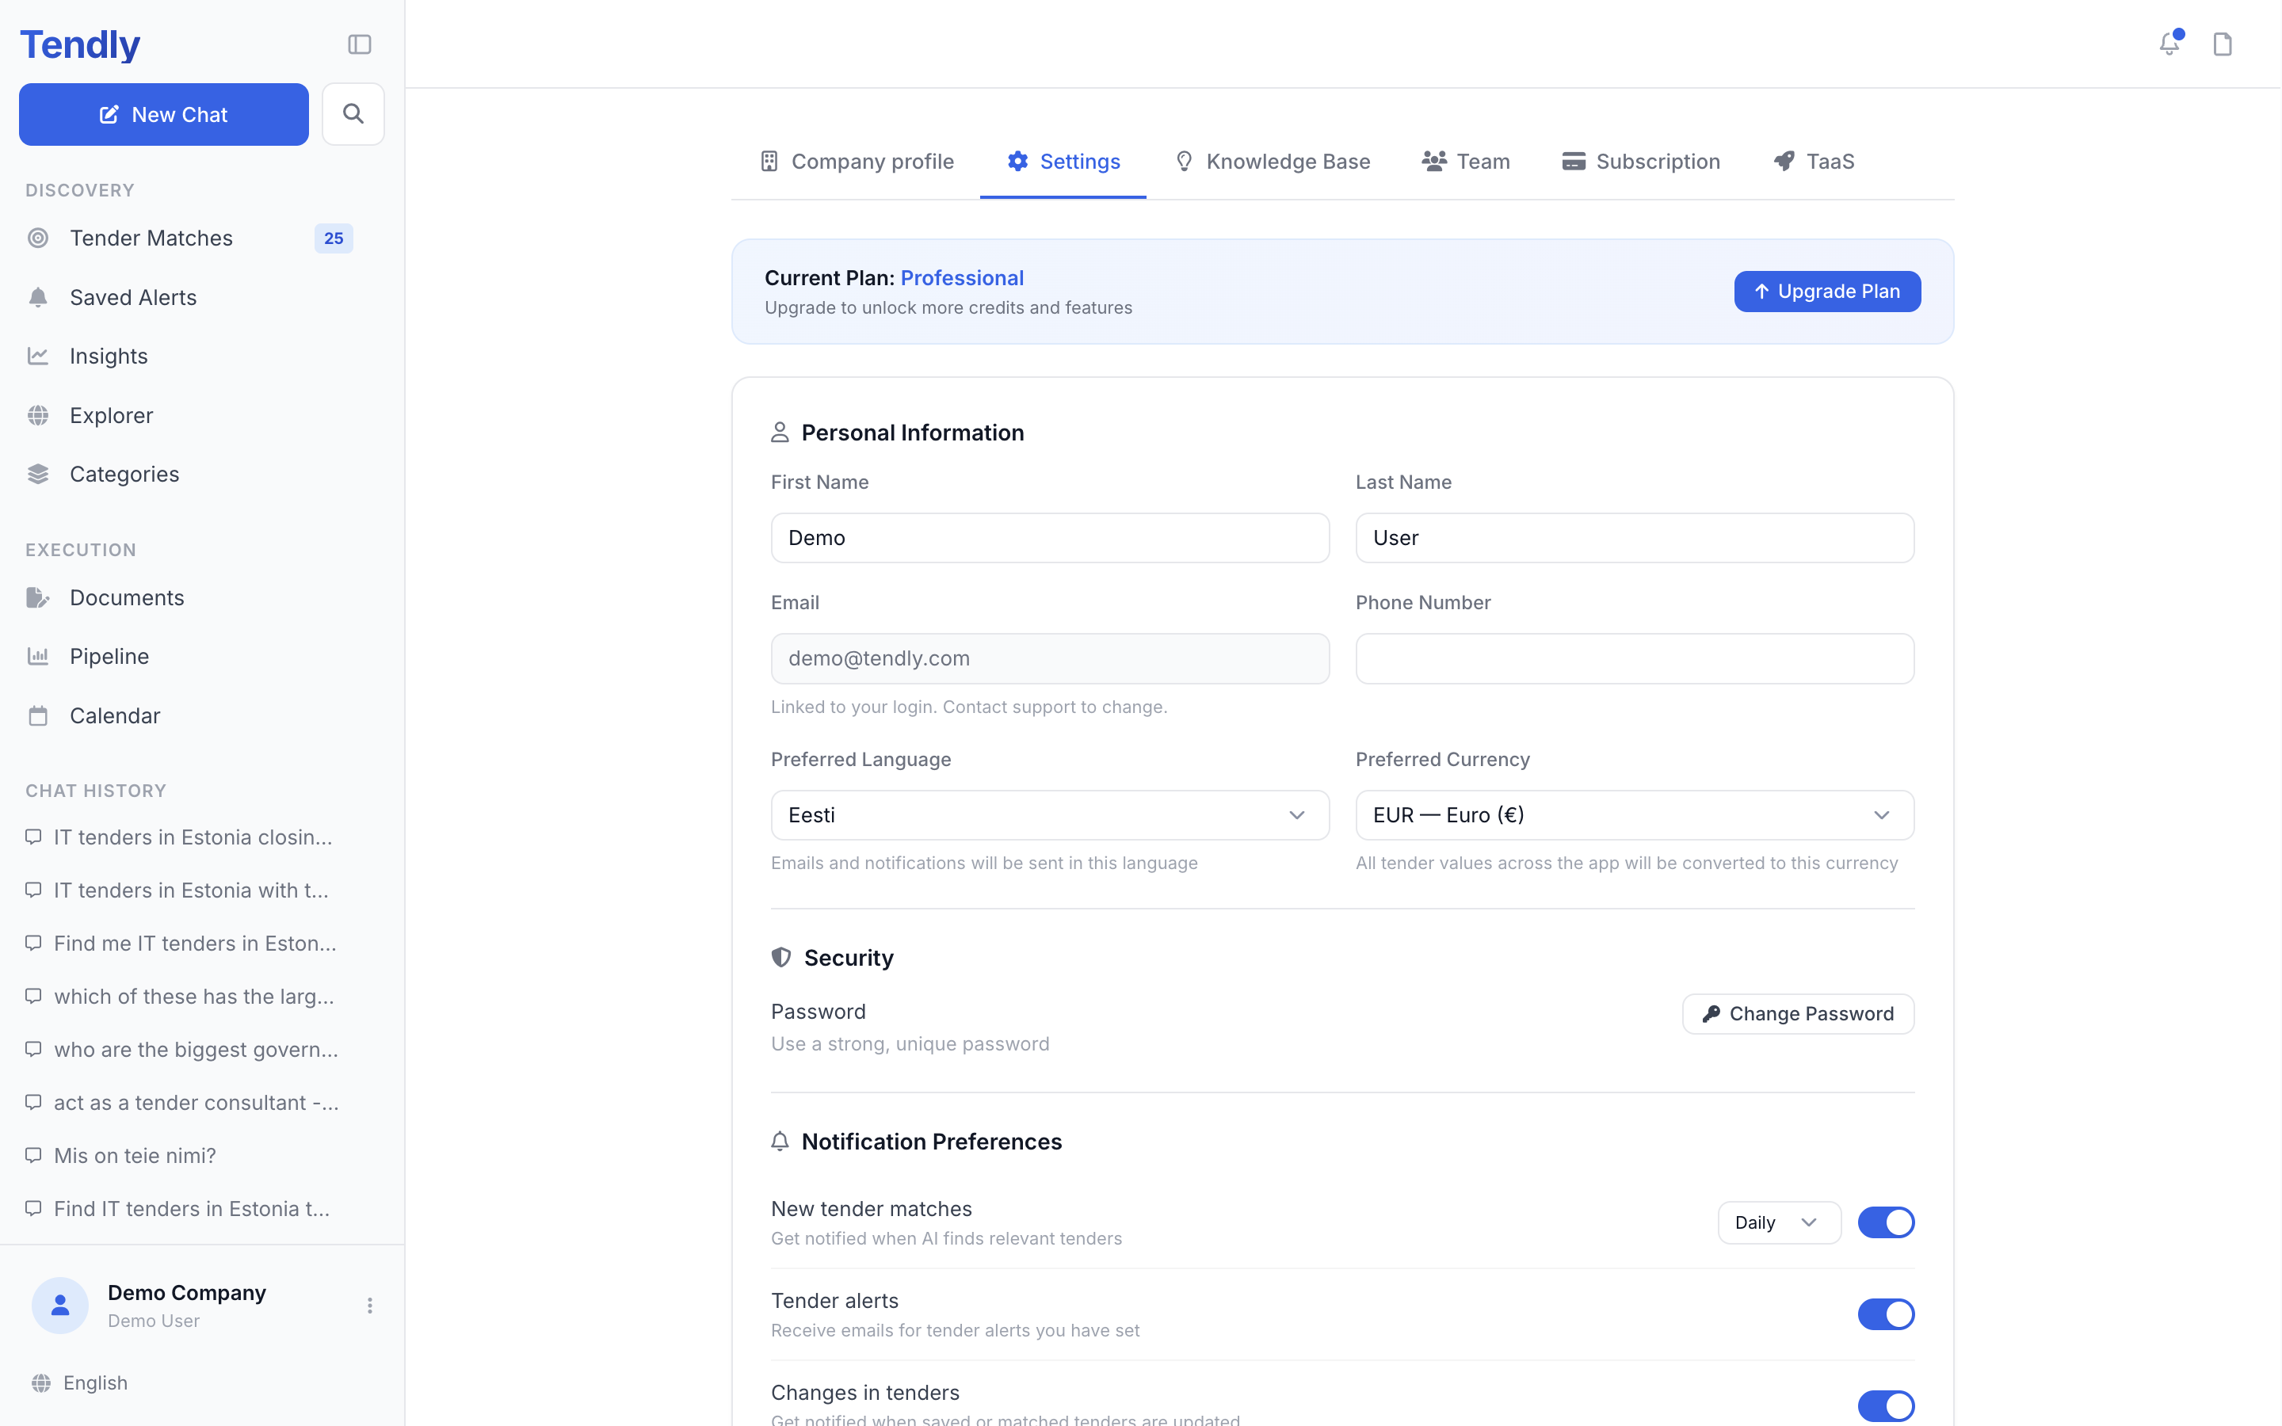Screen dimensions: 2282x1426
Task: Open search with the magnifier icon
Action: [x=353, y=114]
